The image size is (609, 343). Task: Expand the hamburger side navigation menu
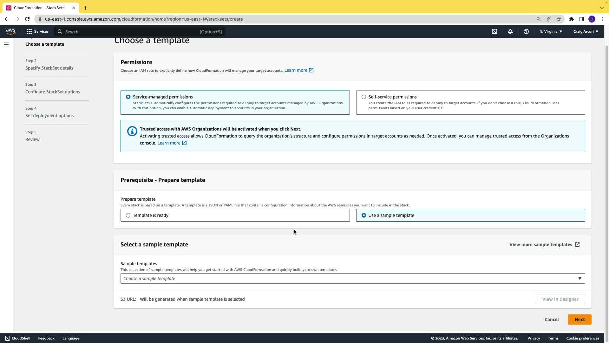(x=6, y=44)
